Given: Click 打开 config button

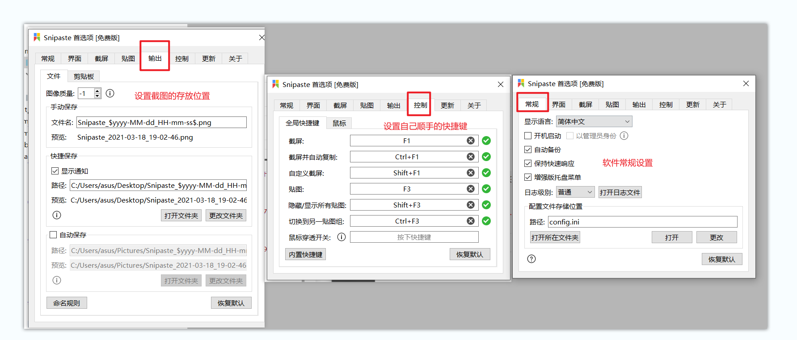Looking at the screenshot, I should 672,237.
